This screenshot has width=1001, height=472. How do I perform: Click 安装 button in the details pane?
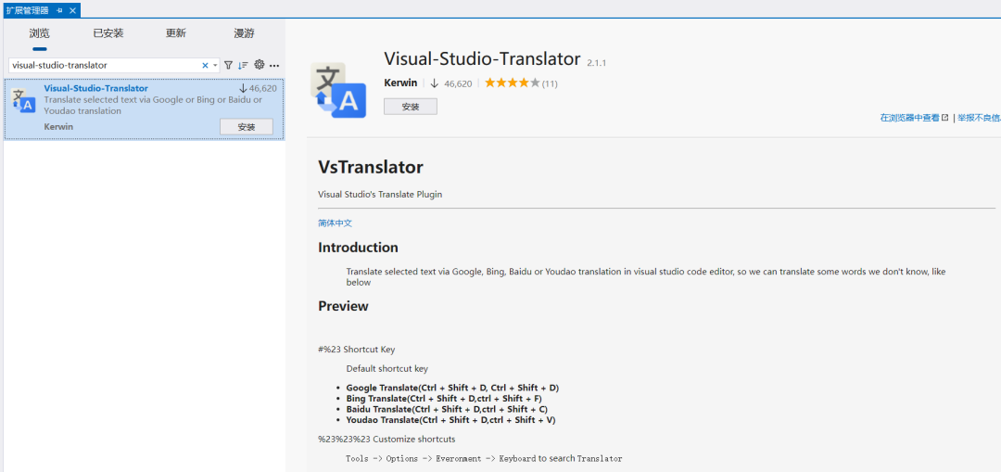click(x=411, y=107)
